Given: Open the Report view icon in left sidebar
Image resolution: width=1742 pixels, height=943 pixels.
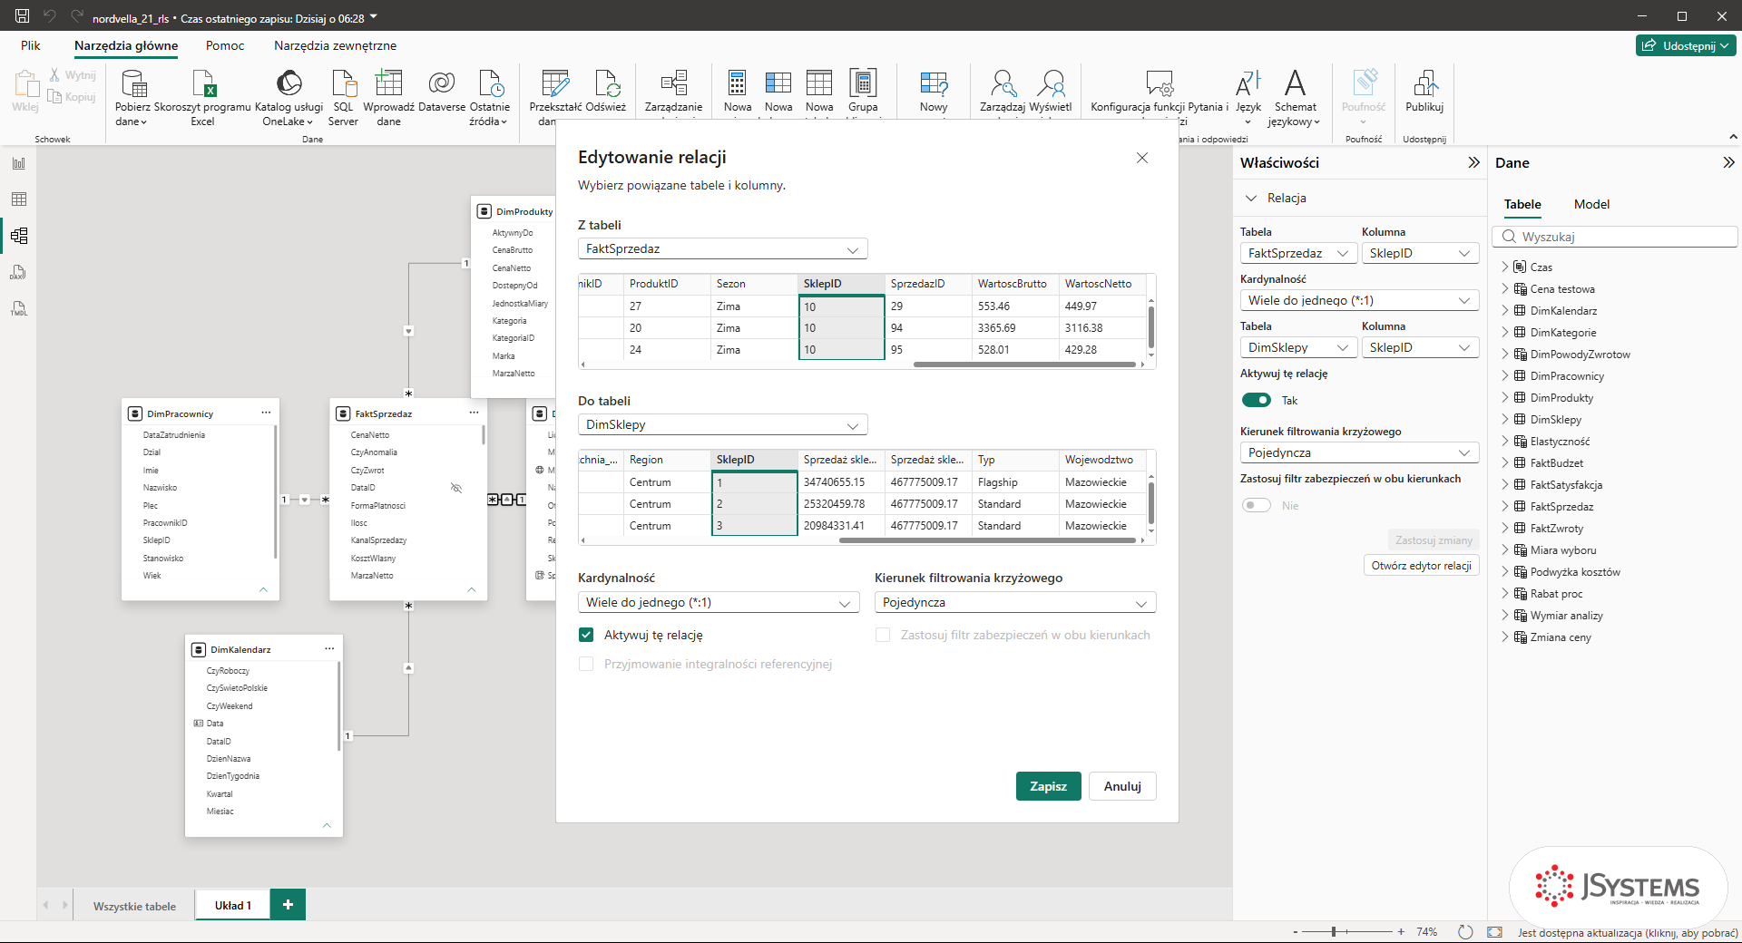Looking at the screenshot, I should (19, 163).
